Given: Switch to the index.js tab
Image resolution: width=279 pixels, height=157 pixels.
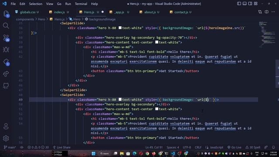Looking at the screenshot, I should pyautogui.click(x=59, y=12).
